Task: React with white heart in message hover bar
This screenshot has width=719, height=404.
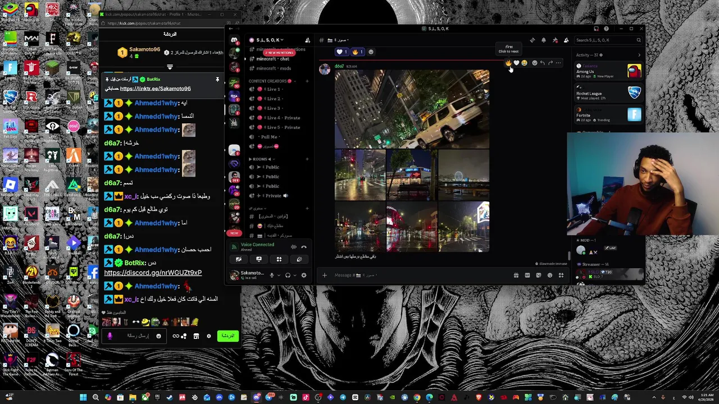Action: click(x=517, y=63)
